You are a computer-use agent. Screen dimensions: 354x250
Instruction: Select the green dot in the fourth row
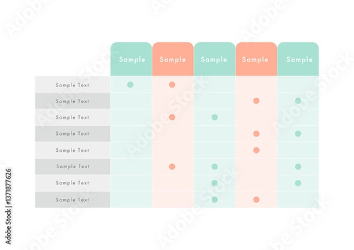298,134
